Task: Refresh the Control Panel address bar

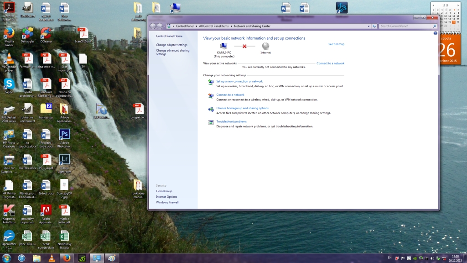Action: (x=374, y=26)
